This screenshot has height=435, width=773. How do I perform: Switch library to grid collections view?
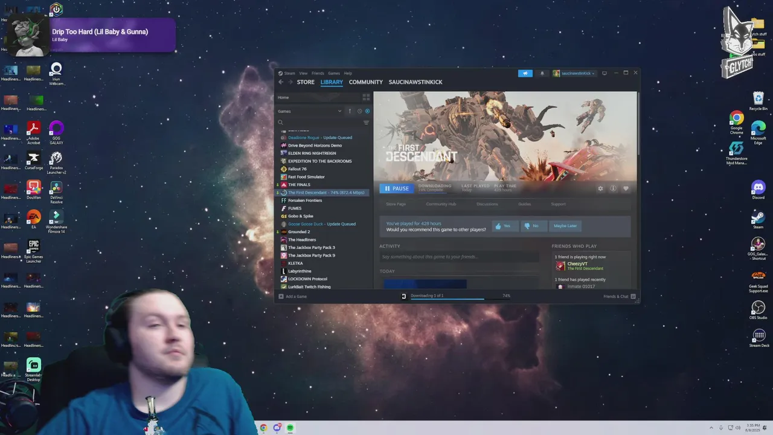(366, 97)
